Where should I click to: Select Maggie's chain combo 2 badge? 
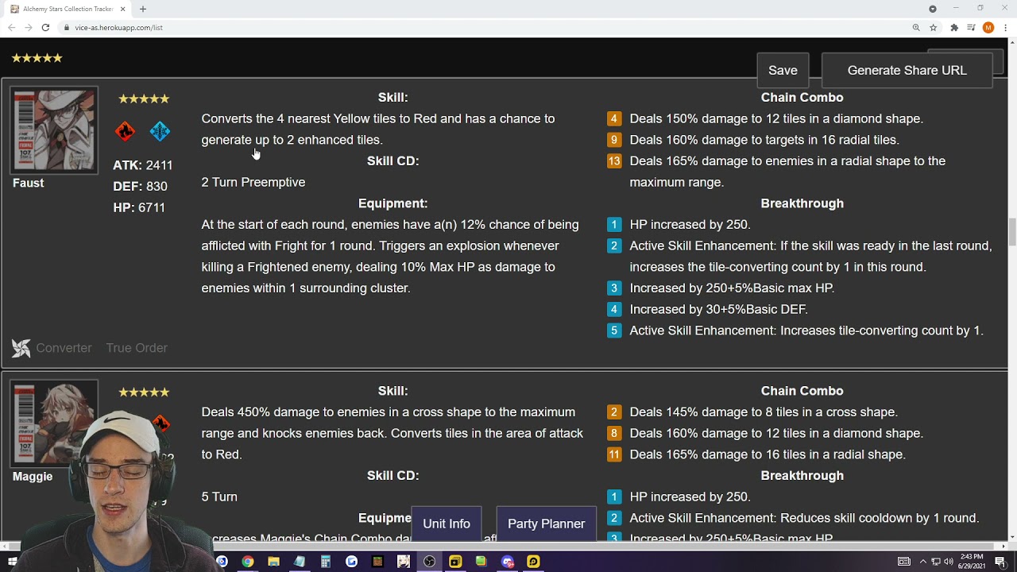(x=614, y=412)
